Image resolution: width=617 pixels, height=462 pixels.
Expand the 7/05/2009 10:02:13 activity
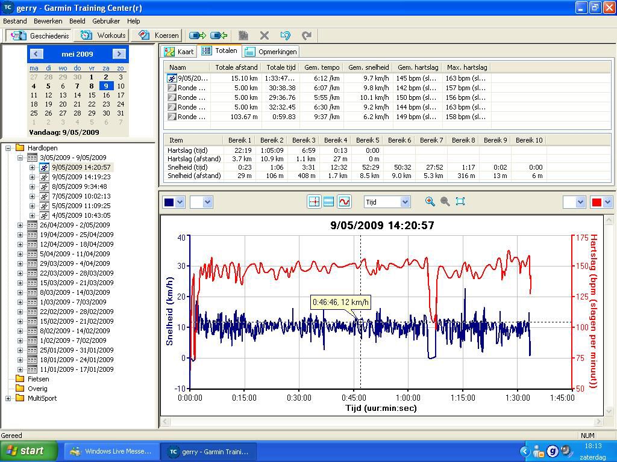click(33, 197)
